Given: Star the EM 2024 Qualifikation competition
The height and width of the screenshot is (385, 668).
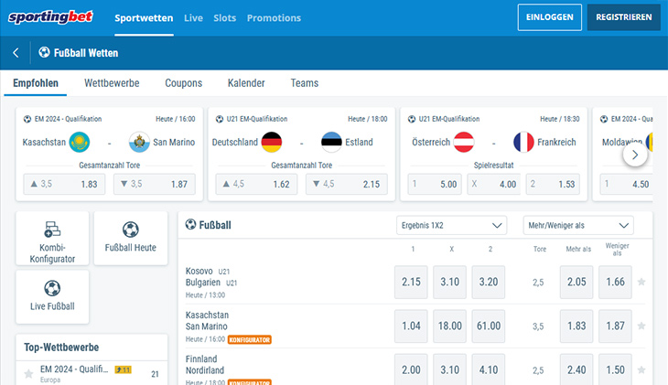Looking at the screenshot, I should pyautogui.click(x=28, y=374).
